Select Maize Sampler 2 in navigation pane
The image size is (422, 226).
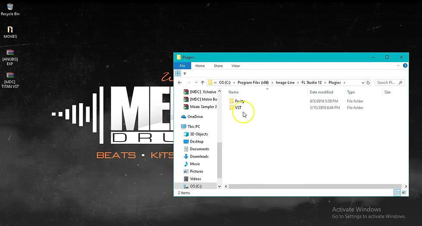[200, 107]
